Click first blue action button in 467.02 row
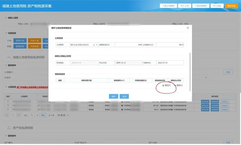Viewport: 241px width, 145px height. click(205, 105)
